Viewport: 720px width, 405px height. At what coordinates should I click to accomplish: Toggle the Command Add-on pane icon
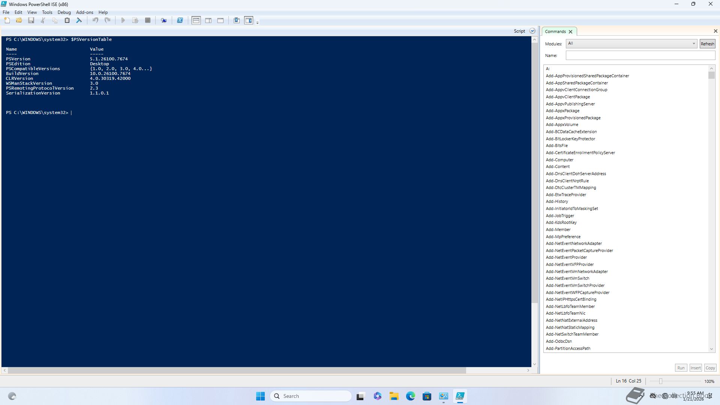(x=249, y=21)
